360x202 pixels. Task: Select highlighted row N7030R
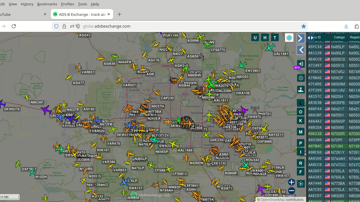(334, 134)
